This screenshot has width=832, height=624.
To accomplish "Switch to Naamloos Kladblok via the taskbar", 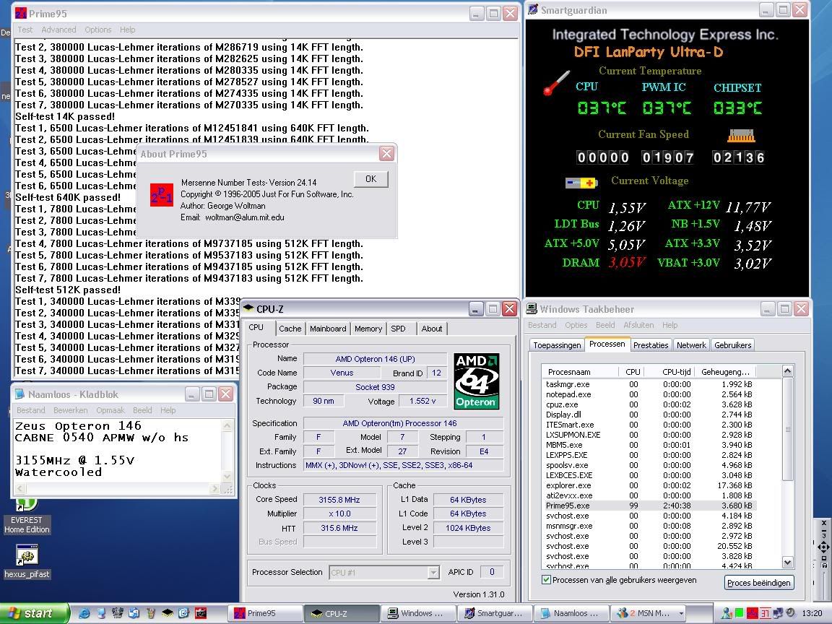I will click(x=571, y=613).
